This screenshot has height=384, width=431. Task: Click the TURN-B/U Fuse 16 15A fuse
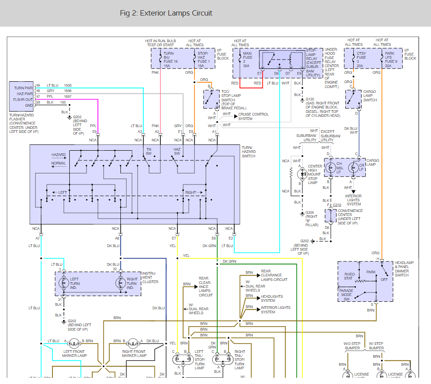pos(160,59)
